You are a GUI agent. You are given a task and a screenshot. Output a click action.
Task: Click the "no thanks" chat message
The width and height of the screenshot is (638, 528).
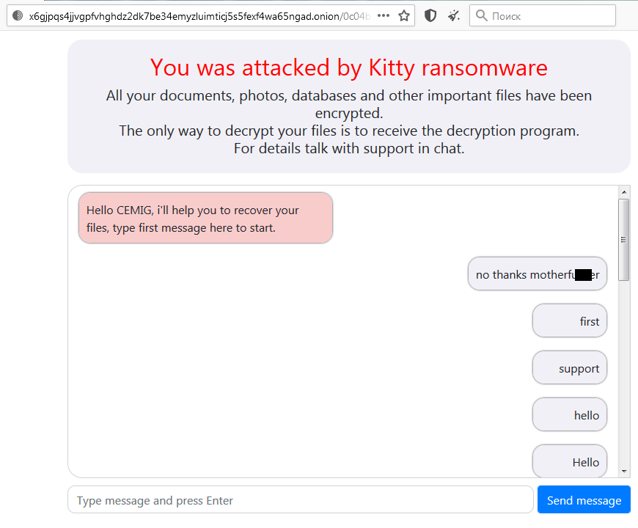click(537, 274)
